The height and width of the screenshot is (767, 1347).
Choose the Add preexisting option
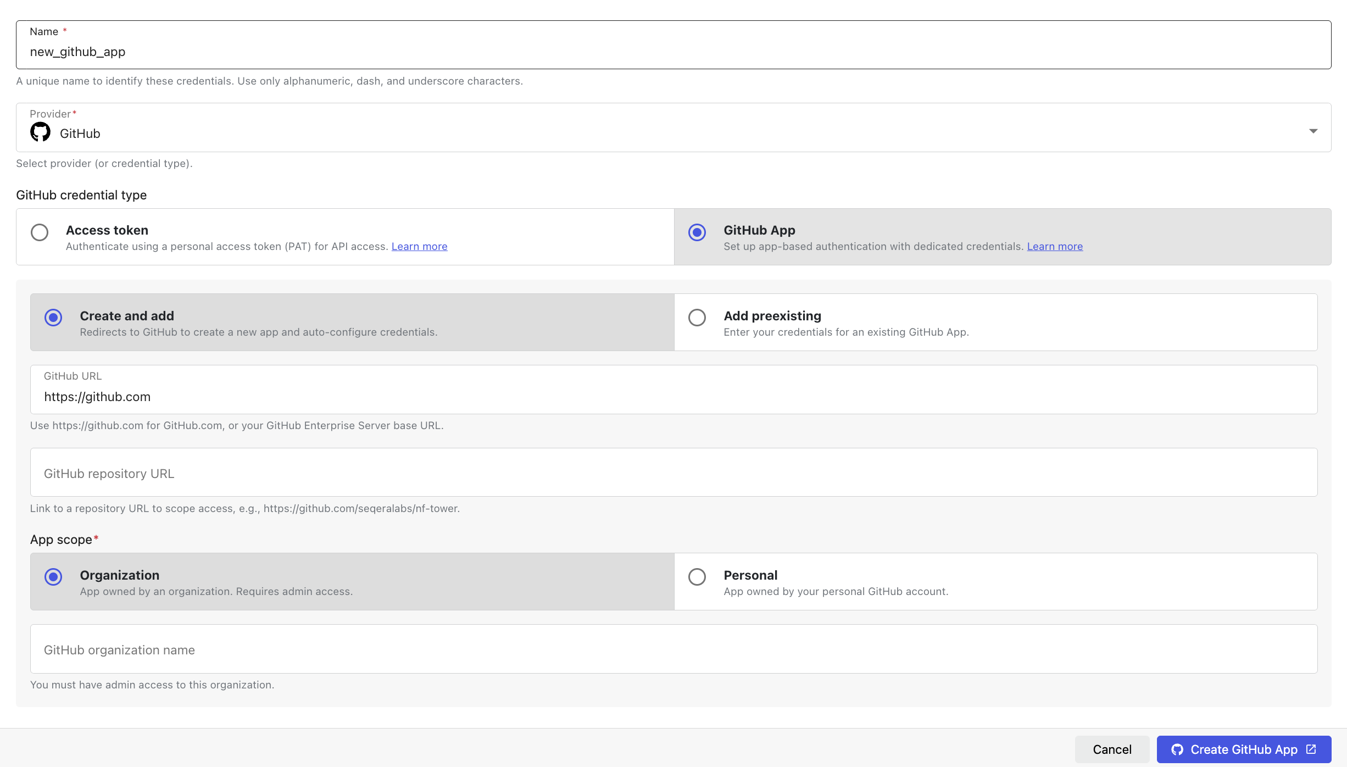(x=697, y=318)
